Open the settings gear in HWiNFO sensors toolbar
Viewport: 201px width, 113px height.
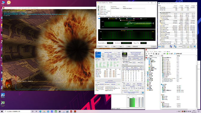point(191,47)
